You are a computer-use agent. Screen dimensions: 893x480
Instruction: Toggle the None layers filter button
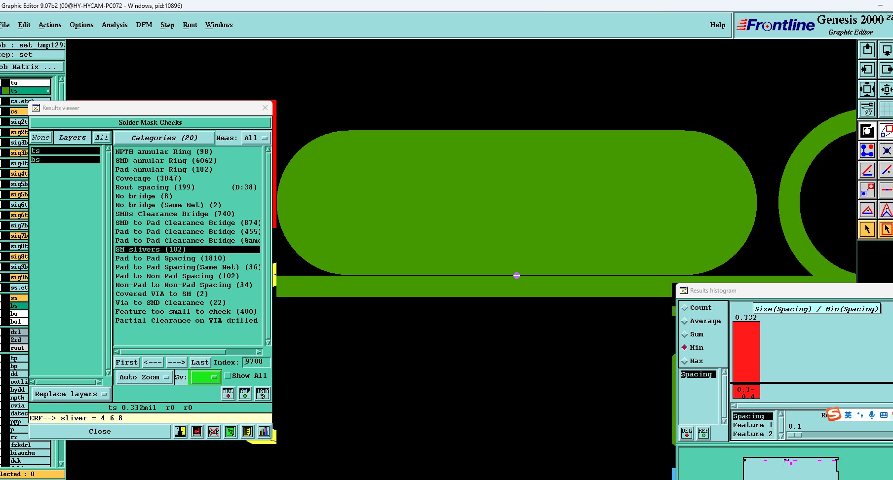[41, 138]
